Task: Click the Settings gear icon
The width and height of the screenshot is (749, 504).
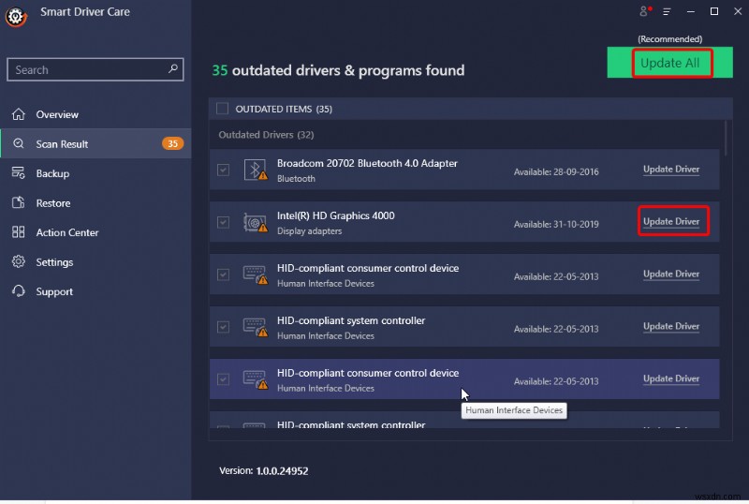Action: click(19, 261)
